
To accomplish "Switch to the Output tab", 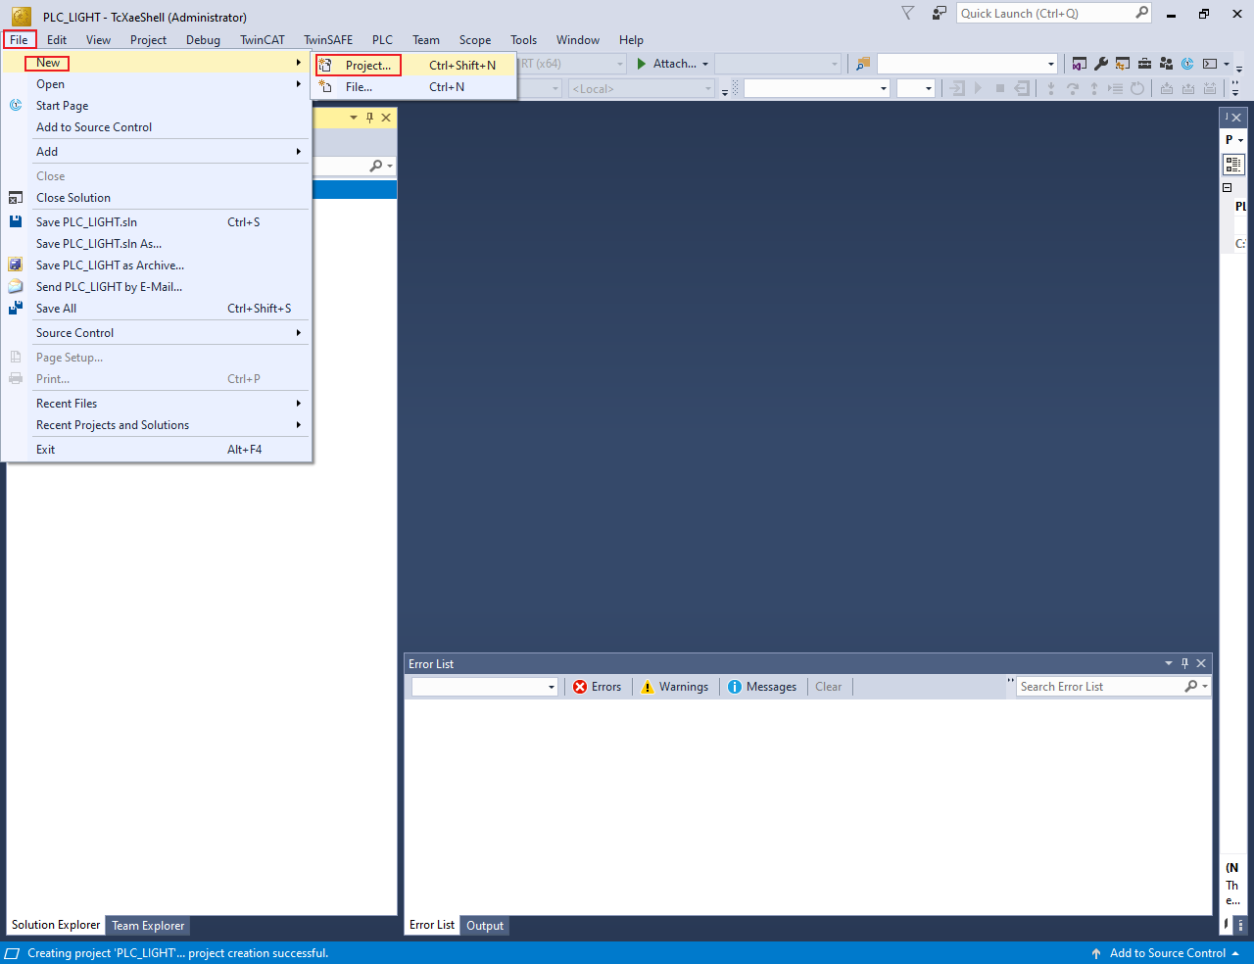I will pyautogui.click(x=485, y=925).
